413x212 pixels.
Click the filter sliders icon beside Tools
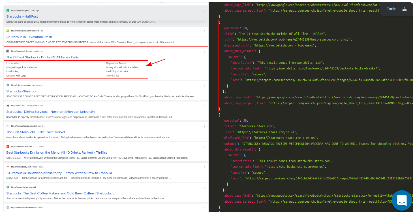click(405, 9)
